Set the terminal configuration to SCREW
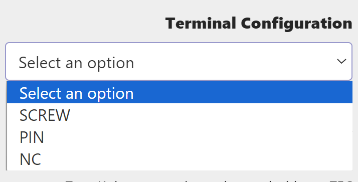Screen dimensions: 358x182 [x=180, y=115]
